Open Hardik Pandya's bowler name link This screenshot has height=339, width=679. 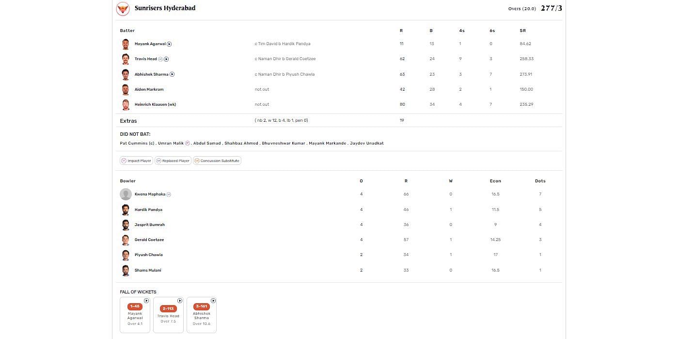pyautogui.click(x=148, y=210)
